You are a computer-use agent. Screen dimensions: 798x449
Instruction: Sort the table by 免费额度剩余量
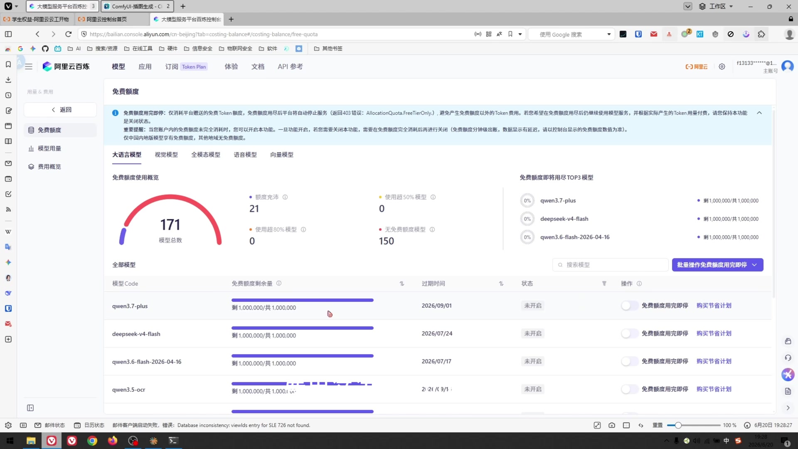tap(402, 284)
